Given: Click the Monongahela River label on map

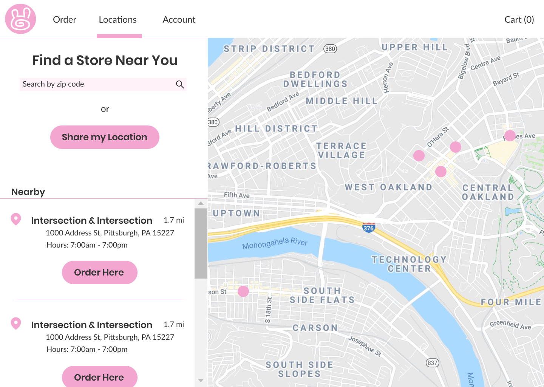Looking at the screenshot, I should 275,243.
